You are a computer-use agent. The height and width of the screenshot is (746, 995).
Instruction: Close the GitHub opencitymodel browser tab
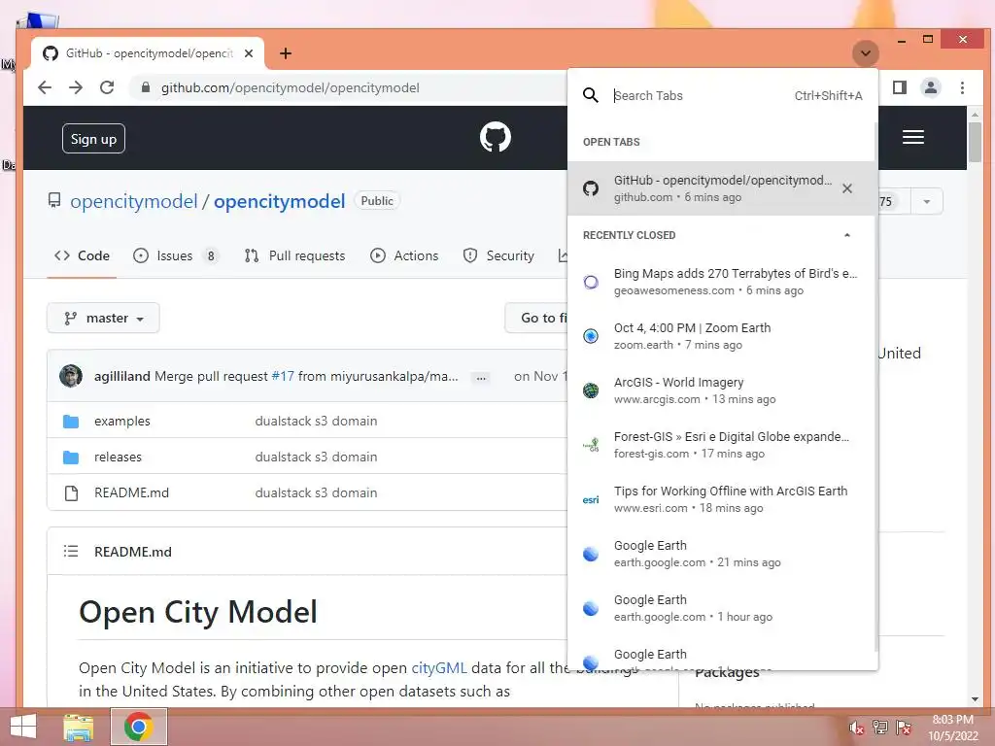(x=249, y=53)
